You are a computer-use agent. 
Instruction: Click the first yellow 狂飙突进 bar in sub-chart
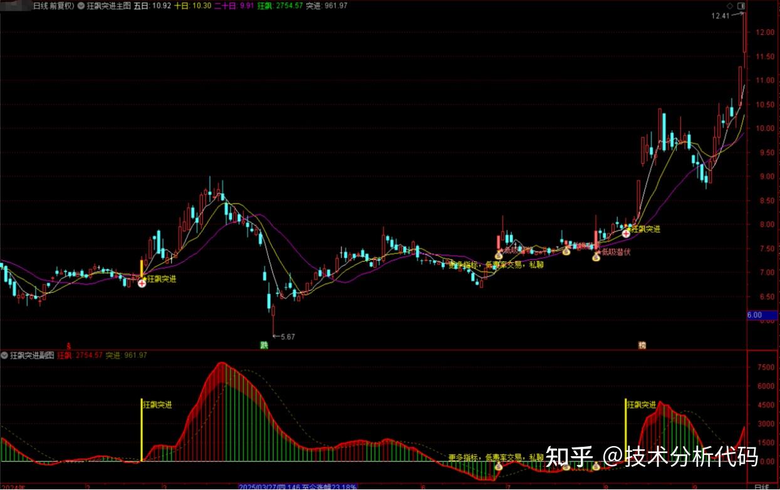pos(142,430)
